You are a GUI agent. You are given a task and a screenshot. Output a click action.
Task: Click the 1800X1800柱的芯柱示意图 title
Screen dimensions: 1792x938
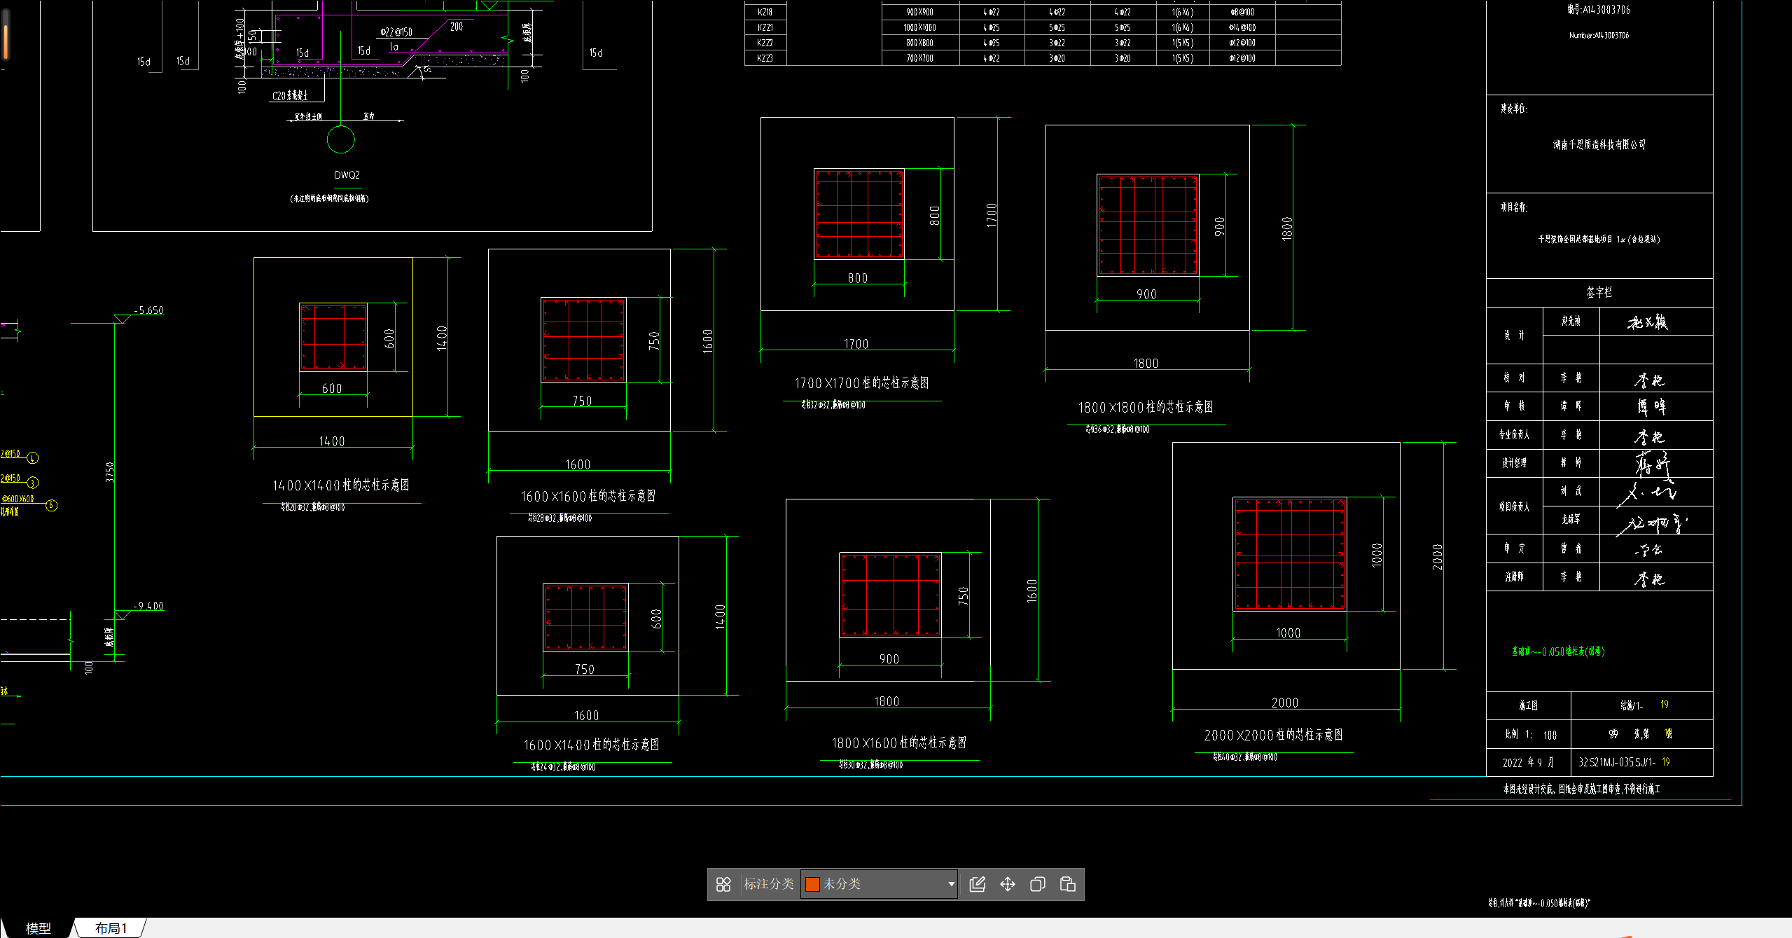(x=1146, y=407)
